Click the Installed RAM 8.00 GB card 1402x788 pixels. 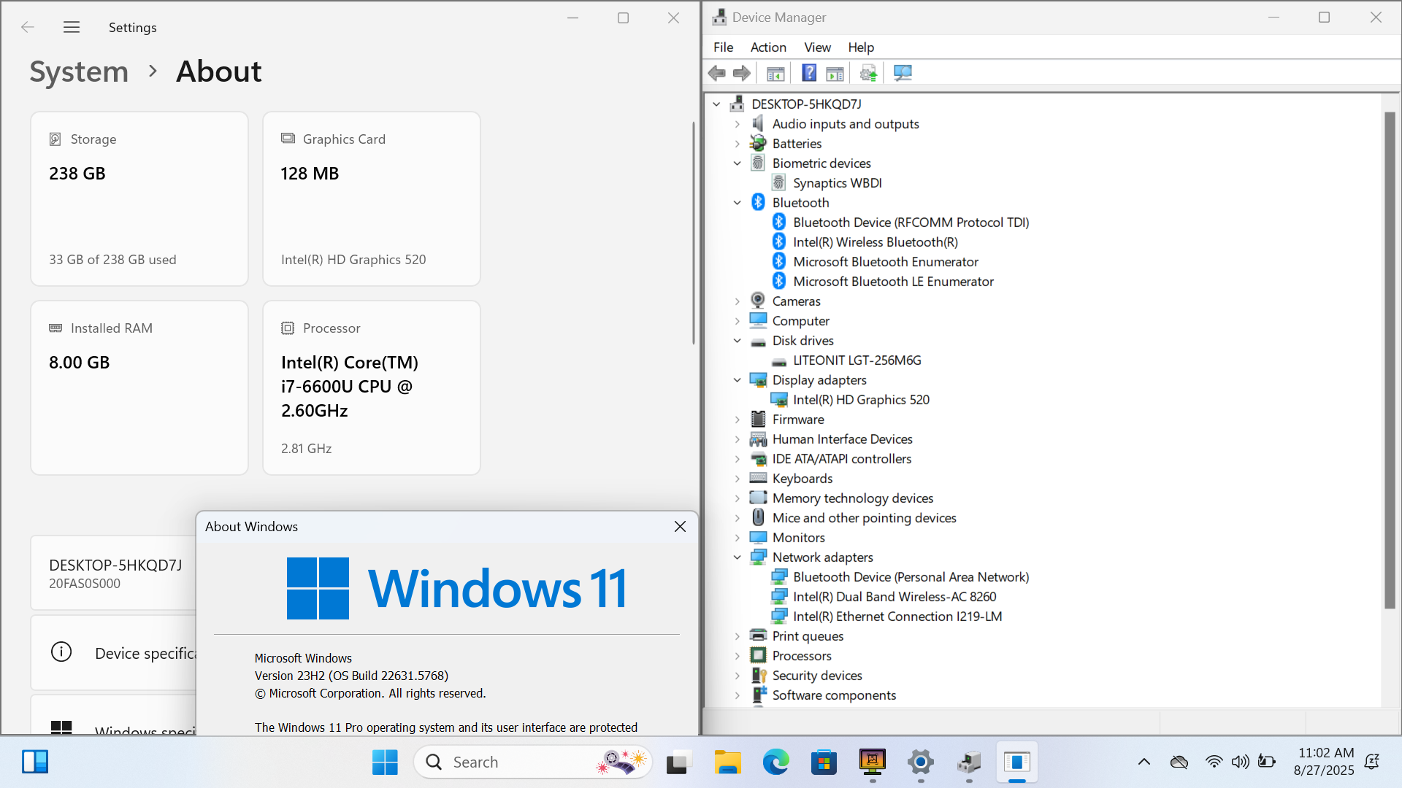pos(139,387)
